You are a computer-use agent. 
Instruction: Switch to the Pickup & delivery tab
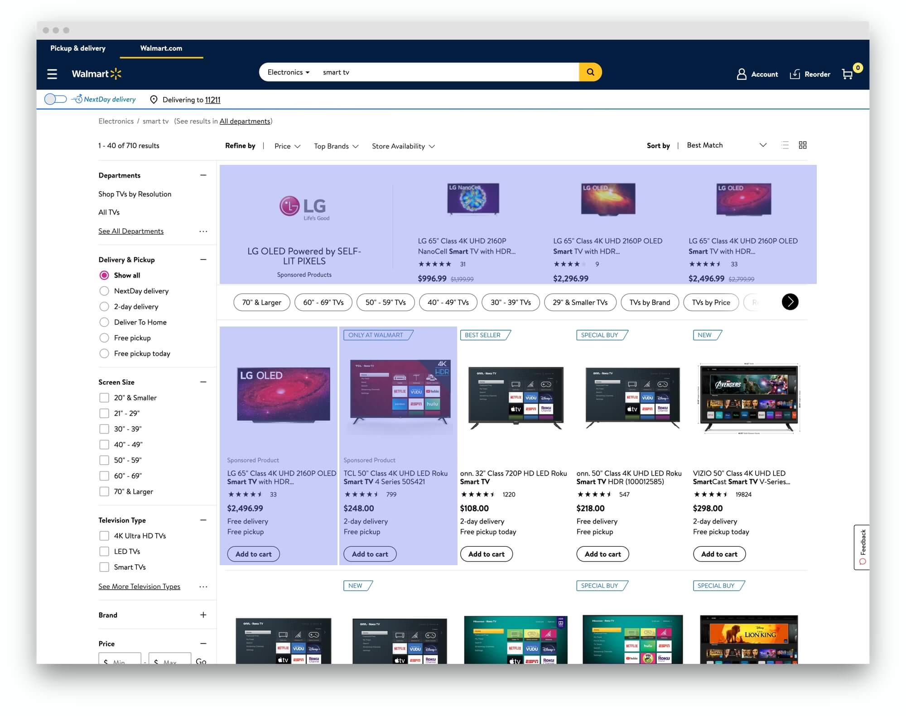[78, 48]
